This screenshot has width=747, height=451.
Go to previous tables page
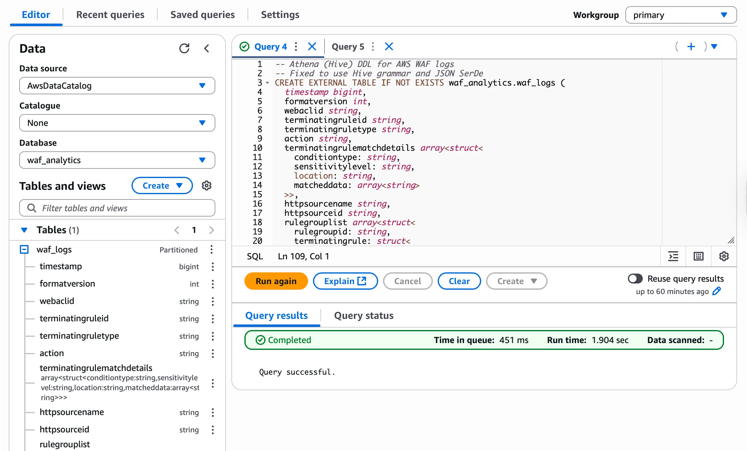point(177,230)
